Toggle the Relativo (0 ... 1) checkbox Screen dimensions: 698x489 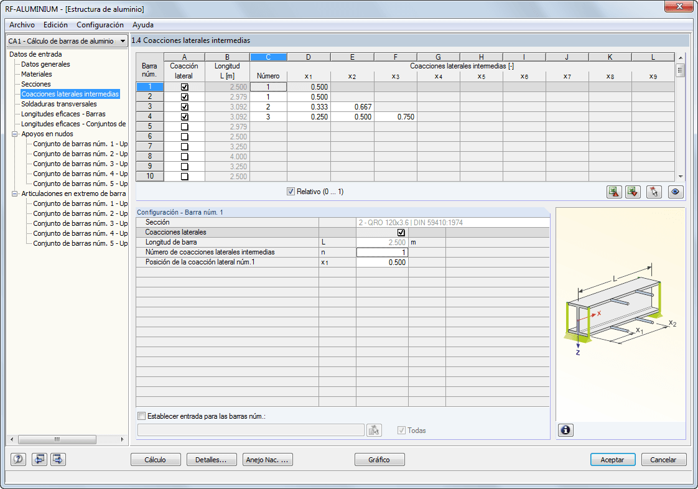tap(291, 192)
